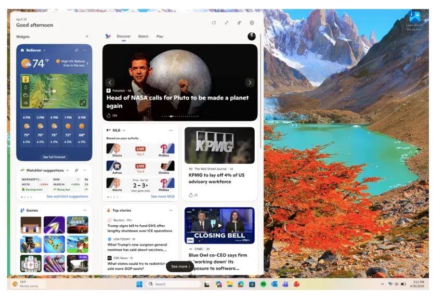
Task: Open View game stats for Giants-Phillies final
Action: pos(140,191)
